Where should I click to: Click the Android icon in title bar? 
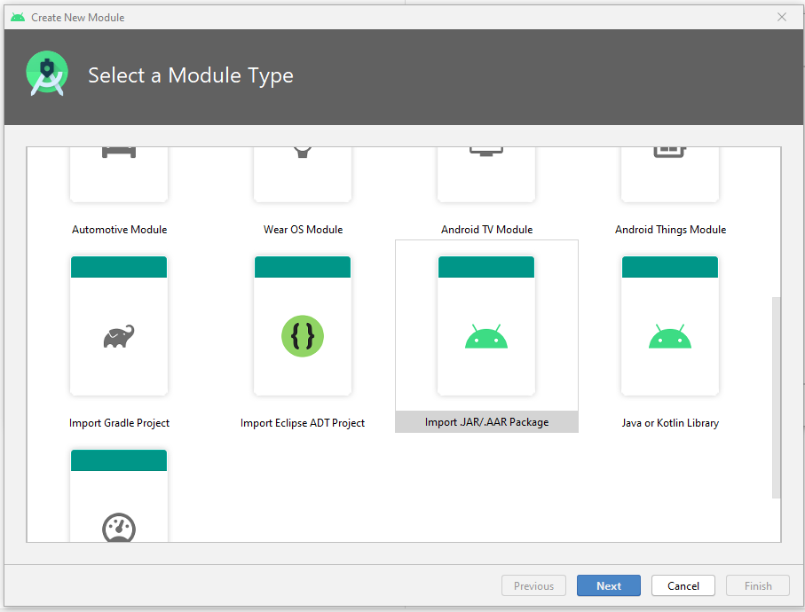18,18
